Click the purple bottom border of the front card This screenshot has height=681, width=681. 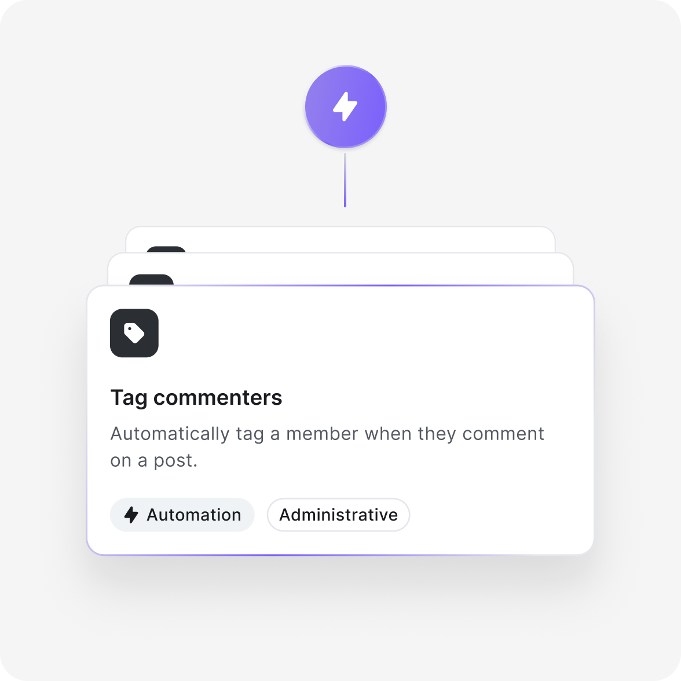340,555
